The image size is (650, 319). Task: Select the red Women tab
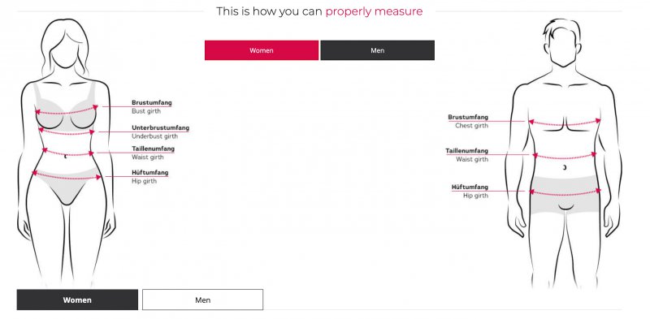pyautogui.click(x=262, y=50)
